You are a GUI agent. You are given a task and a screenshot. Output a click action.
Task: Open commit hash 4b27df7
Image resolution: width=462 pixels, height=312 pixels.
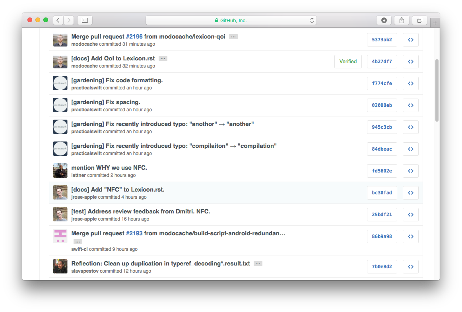[382, 62]
